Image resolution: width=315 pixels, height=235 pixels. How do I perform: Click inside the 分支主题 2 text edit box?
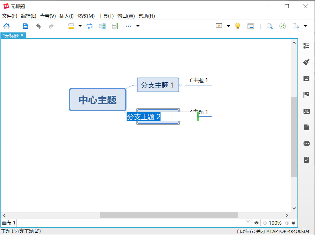tap(161, 117)
